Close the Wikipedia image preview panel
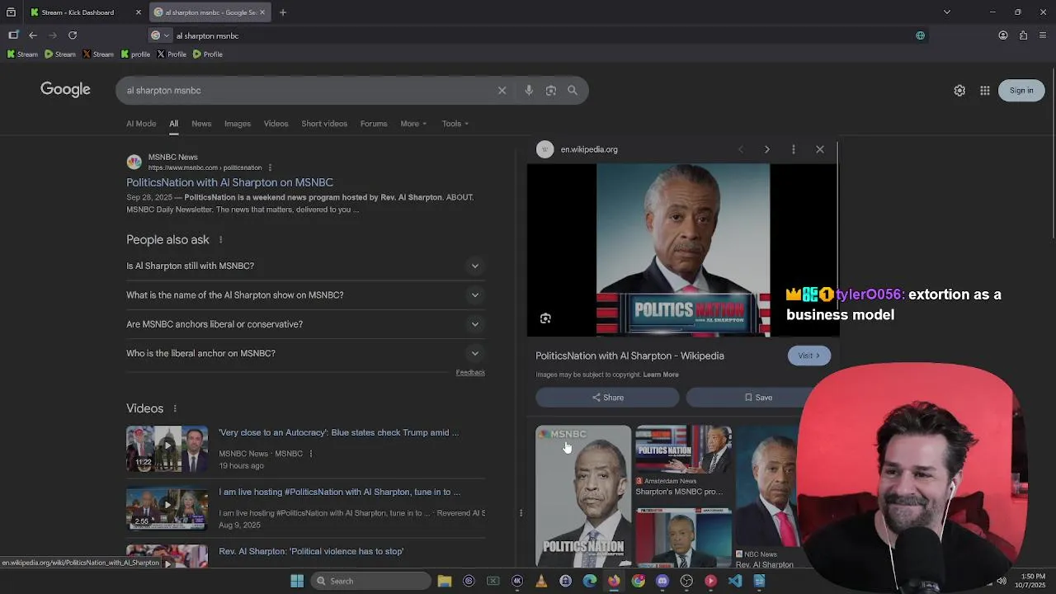This screenshot has height=594, width=1056. coord(820,149)
